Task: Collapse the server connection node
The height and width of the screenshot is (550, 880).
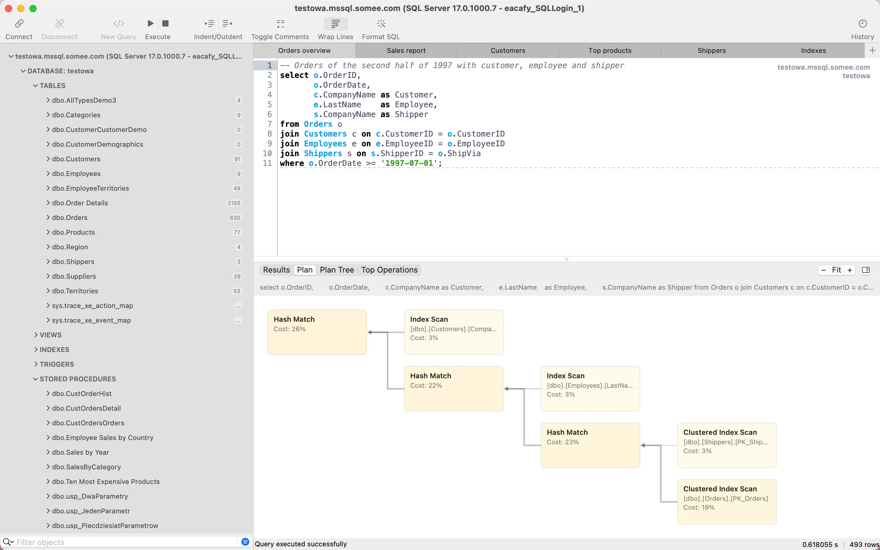Action: tap(11, 57)
